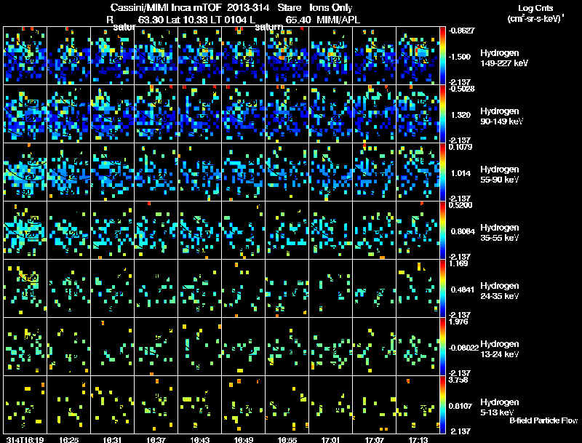
Task: Click the 1.320 colorbar midpoint value
Action: point(461,115)
